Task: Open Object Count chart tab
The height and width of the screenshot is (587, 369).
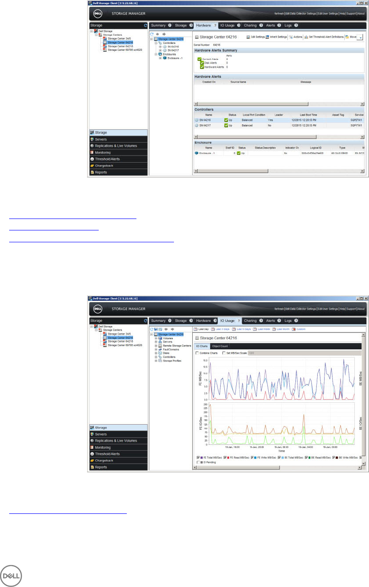Action: [220, 346]
